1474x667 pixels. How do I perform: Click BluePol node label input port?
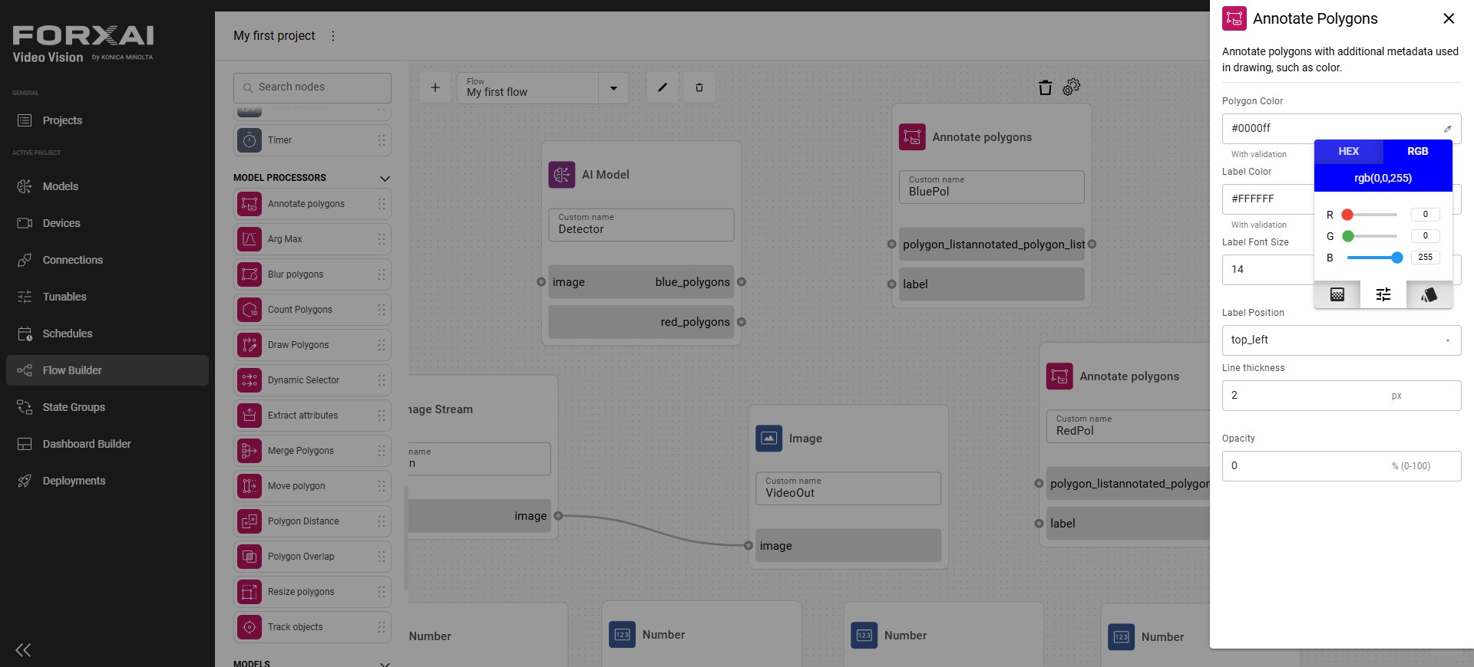click(x=891, y=284)
